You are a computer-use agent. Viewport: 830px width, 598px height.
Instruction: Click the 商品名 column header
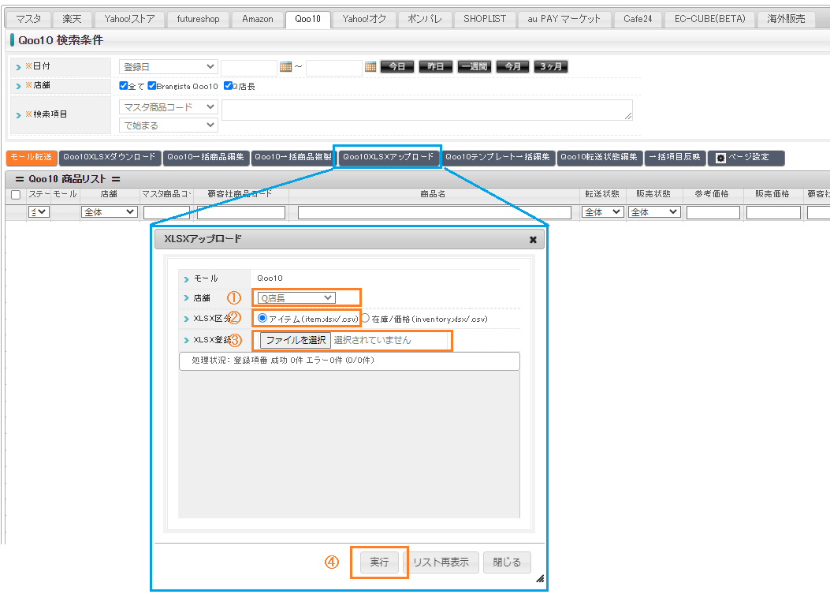433,194
